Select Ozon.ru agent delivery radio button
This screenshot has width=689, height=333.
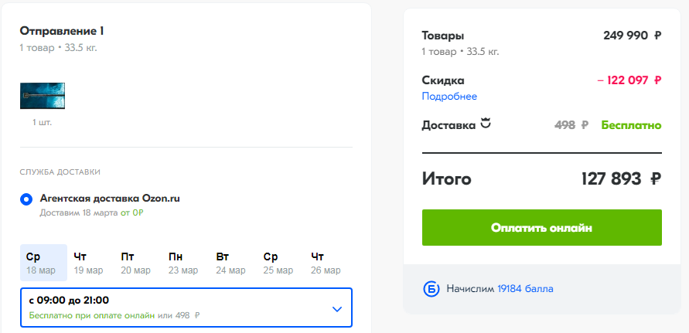pyautogui.click(x=26, y=199)
